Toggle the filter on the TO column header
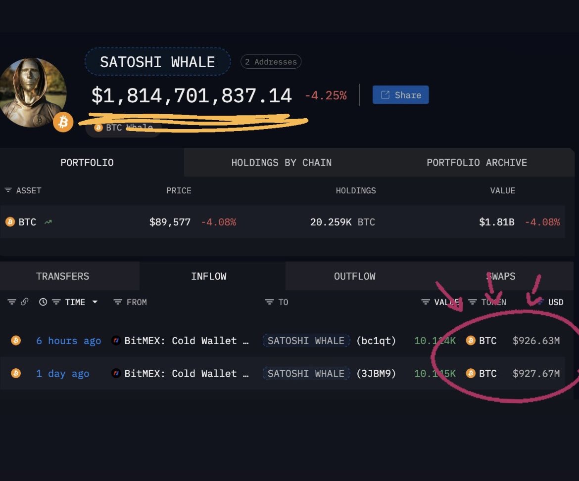 (x=269, y=302)
